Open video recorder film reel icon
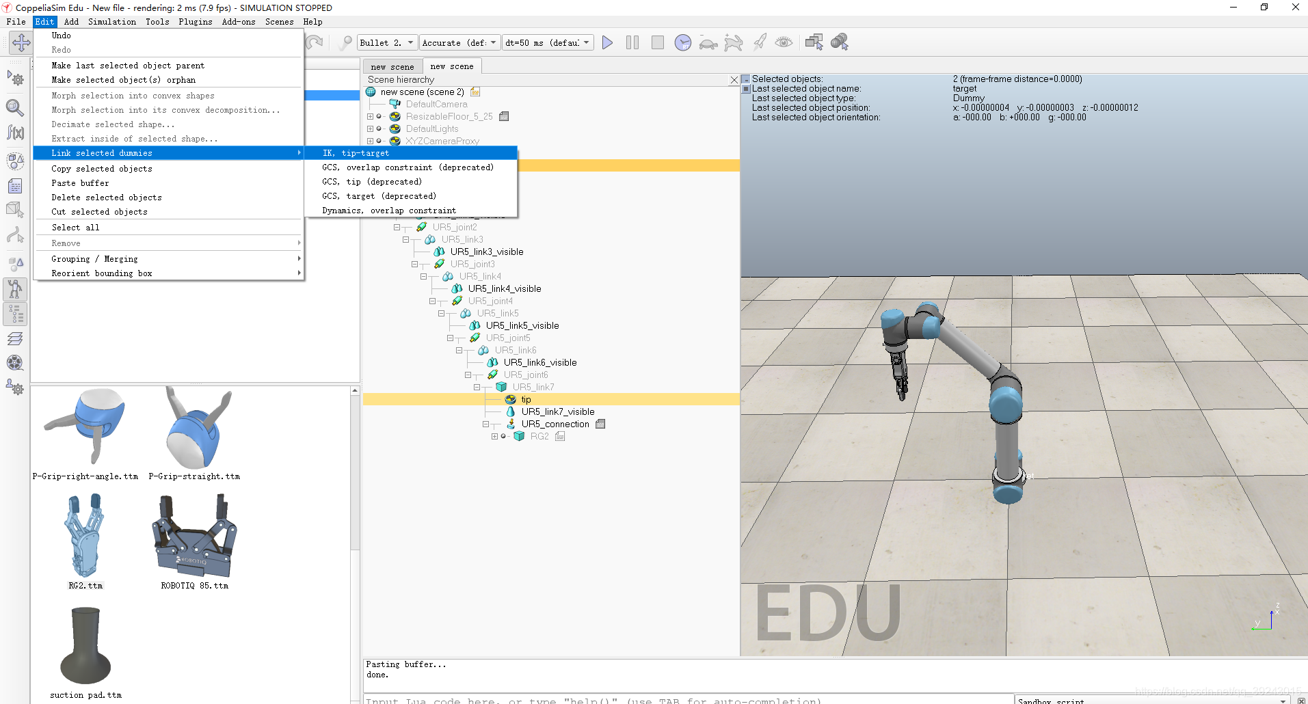 coord(15,363)
